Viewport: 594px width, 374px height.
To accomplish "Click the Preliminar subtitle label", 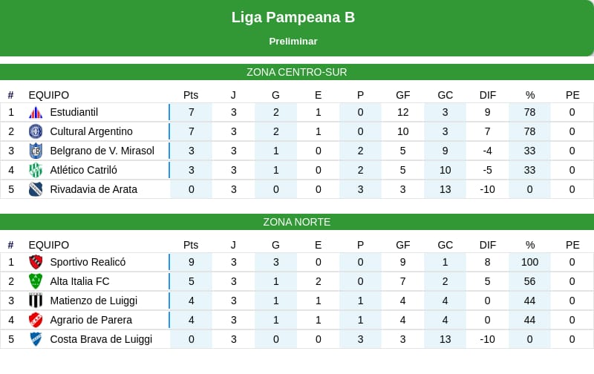I will pos(293,42).
